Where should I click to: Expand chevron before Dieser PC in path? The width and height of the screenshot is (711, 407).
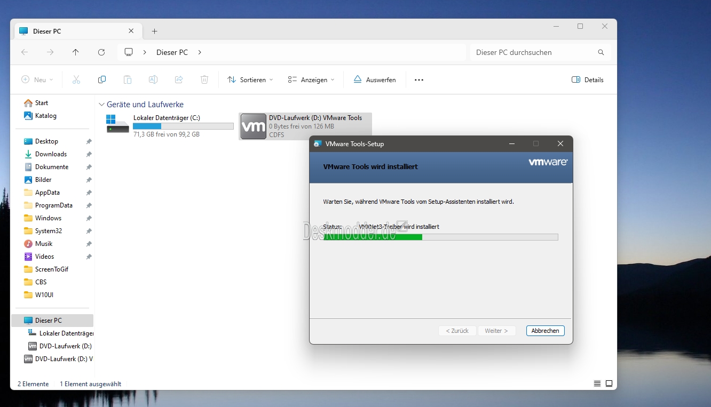click(145, 52)
